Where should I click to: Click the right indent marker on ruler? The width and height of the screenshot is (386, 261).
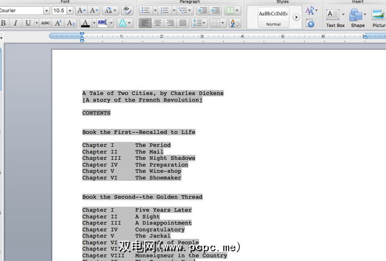pos(365,37)
